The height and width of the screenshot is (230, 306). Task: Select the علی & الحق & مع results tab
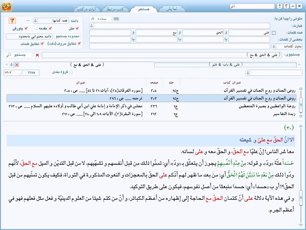[x=87, y=65]
